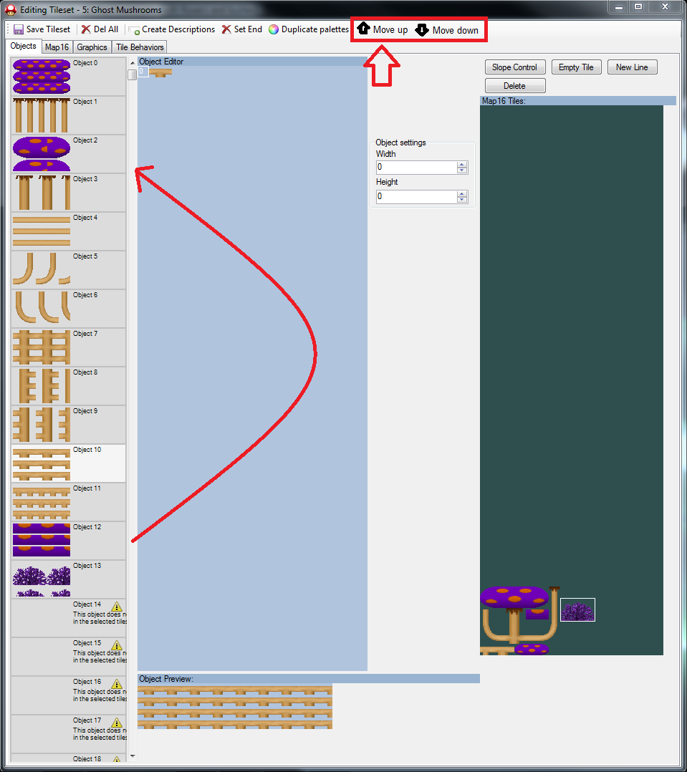Click the Delete button
Image resolution: width=687 pixels, height=772 pixels.
(514, 86)
